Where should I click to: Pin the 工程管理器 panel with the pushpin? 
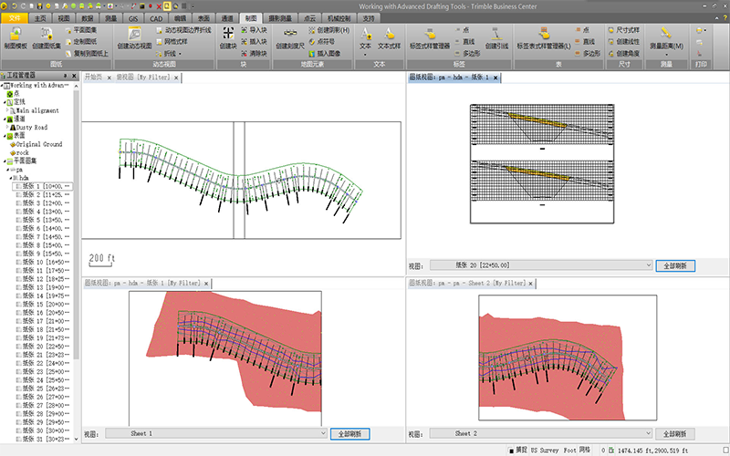click(x=66, y=76)
